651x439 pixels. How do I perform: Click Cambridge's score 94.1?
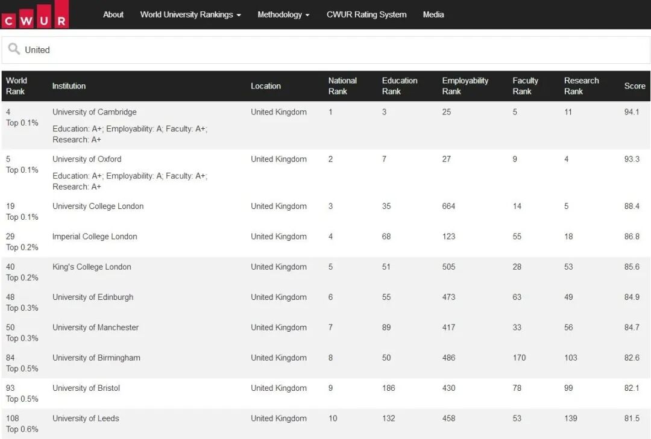pos(632,112)
